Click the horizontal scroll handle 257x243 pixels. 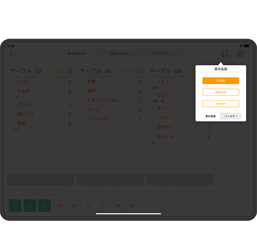[33, 192]
